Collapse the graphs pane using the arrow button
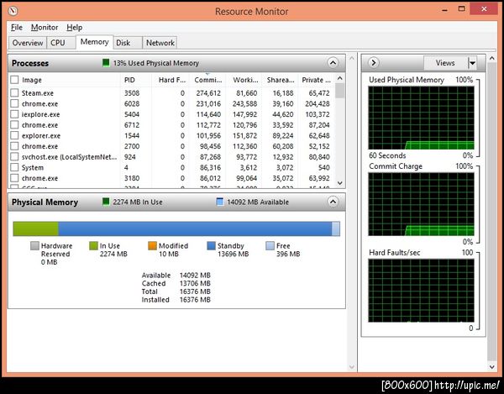Image resolution: width=504 pixels, height=394 pixels. pyautogui.click(x=374, y=63)
